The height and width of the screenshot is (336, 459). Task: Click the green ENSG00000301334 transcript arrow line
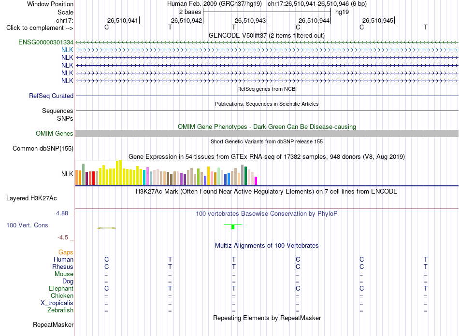267,42
